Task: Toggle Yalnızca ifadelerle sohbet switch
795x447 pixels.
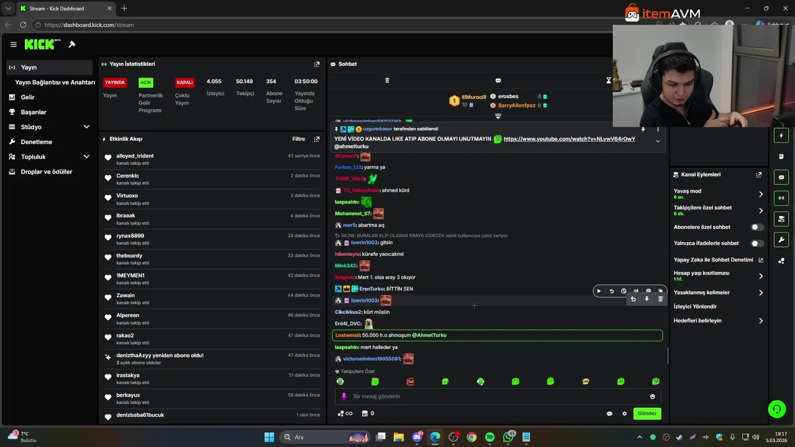Action: click(757, 243)
